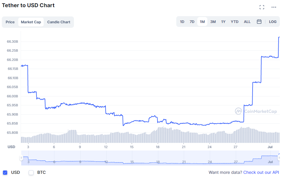287x178 pixels.
Task: Switch to Candle Chart view
Action: (59, 22)
